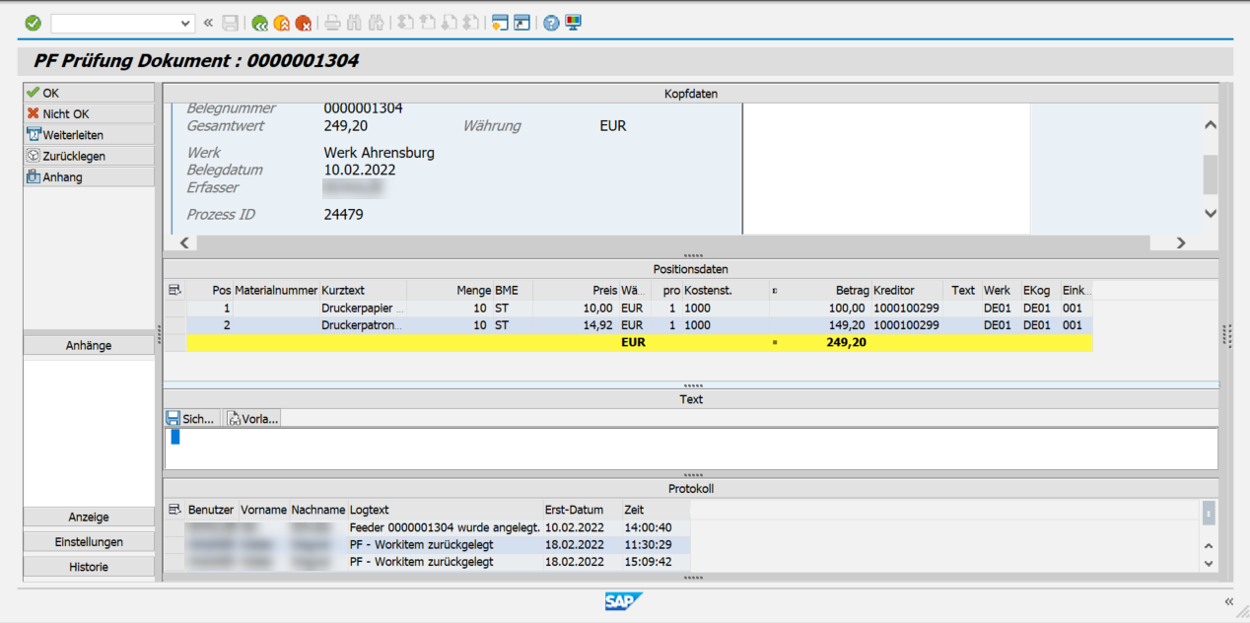The width and height of the screenshot is (1250, 623).
Task: Collapse the toolbar with the double-chevron
Action: (x=206, y=22)
